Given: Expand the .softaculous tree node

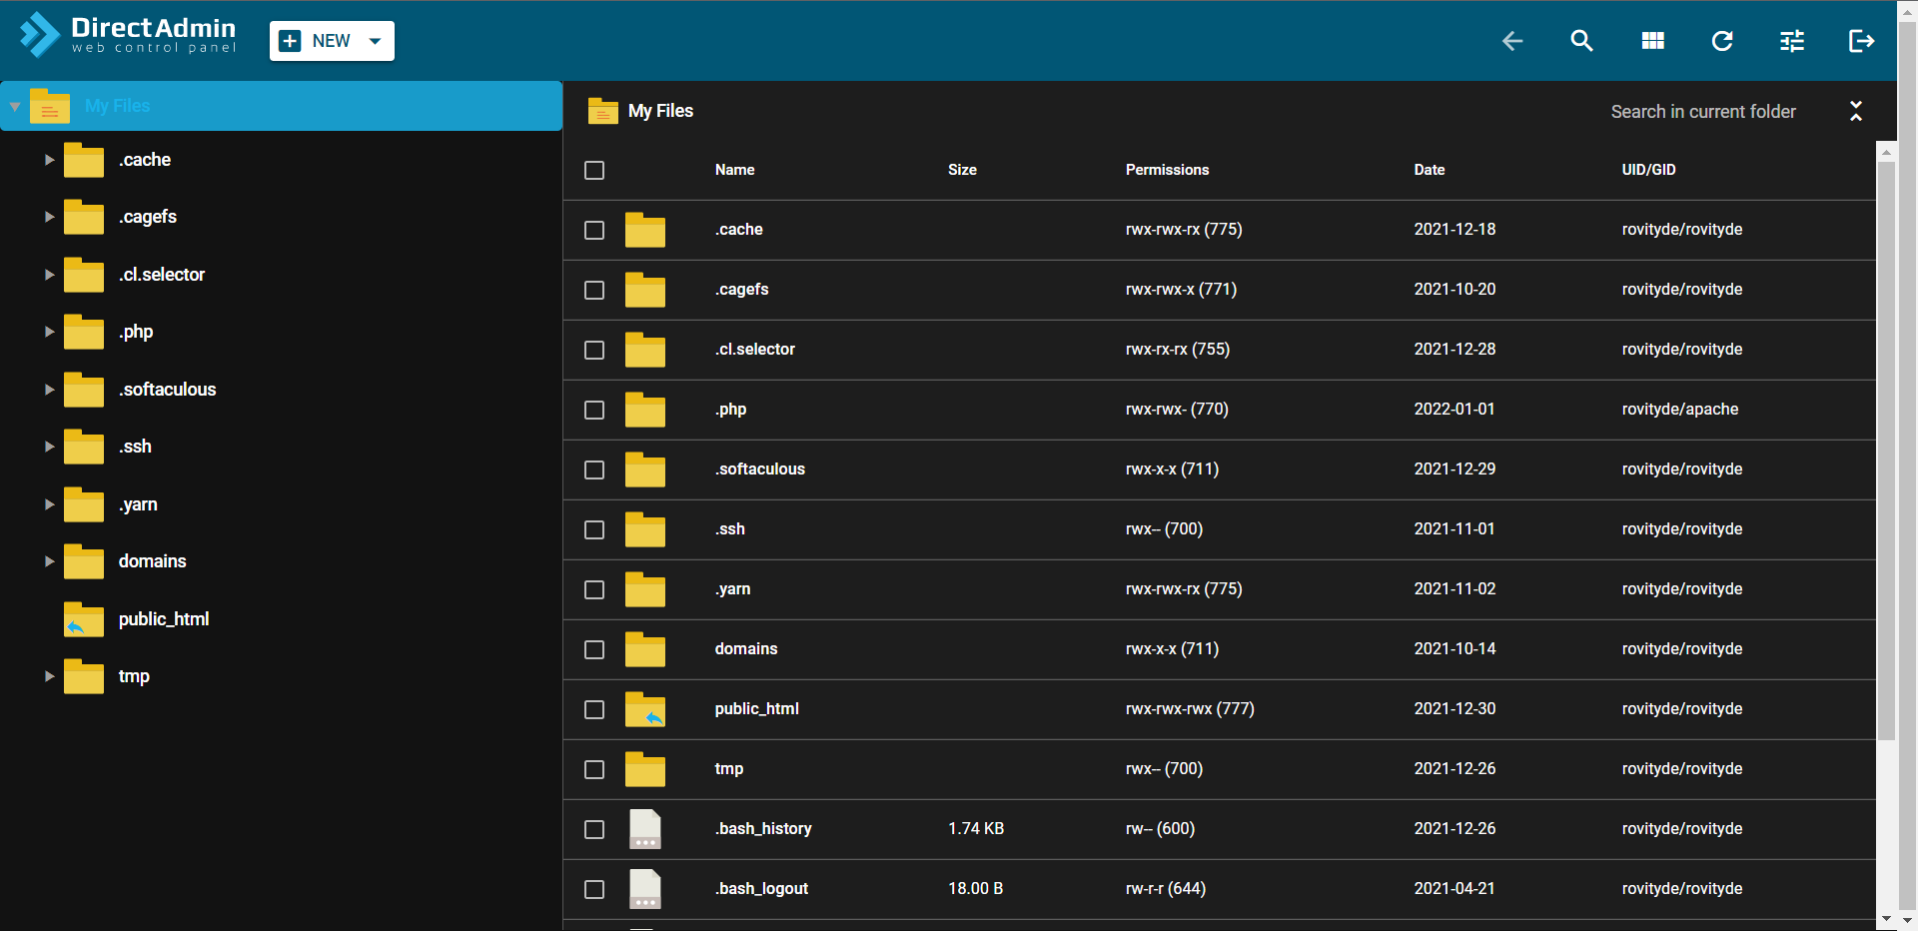Looking at the screenshot, I should [x=49, y=390].
